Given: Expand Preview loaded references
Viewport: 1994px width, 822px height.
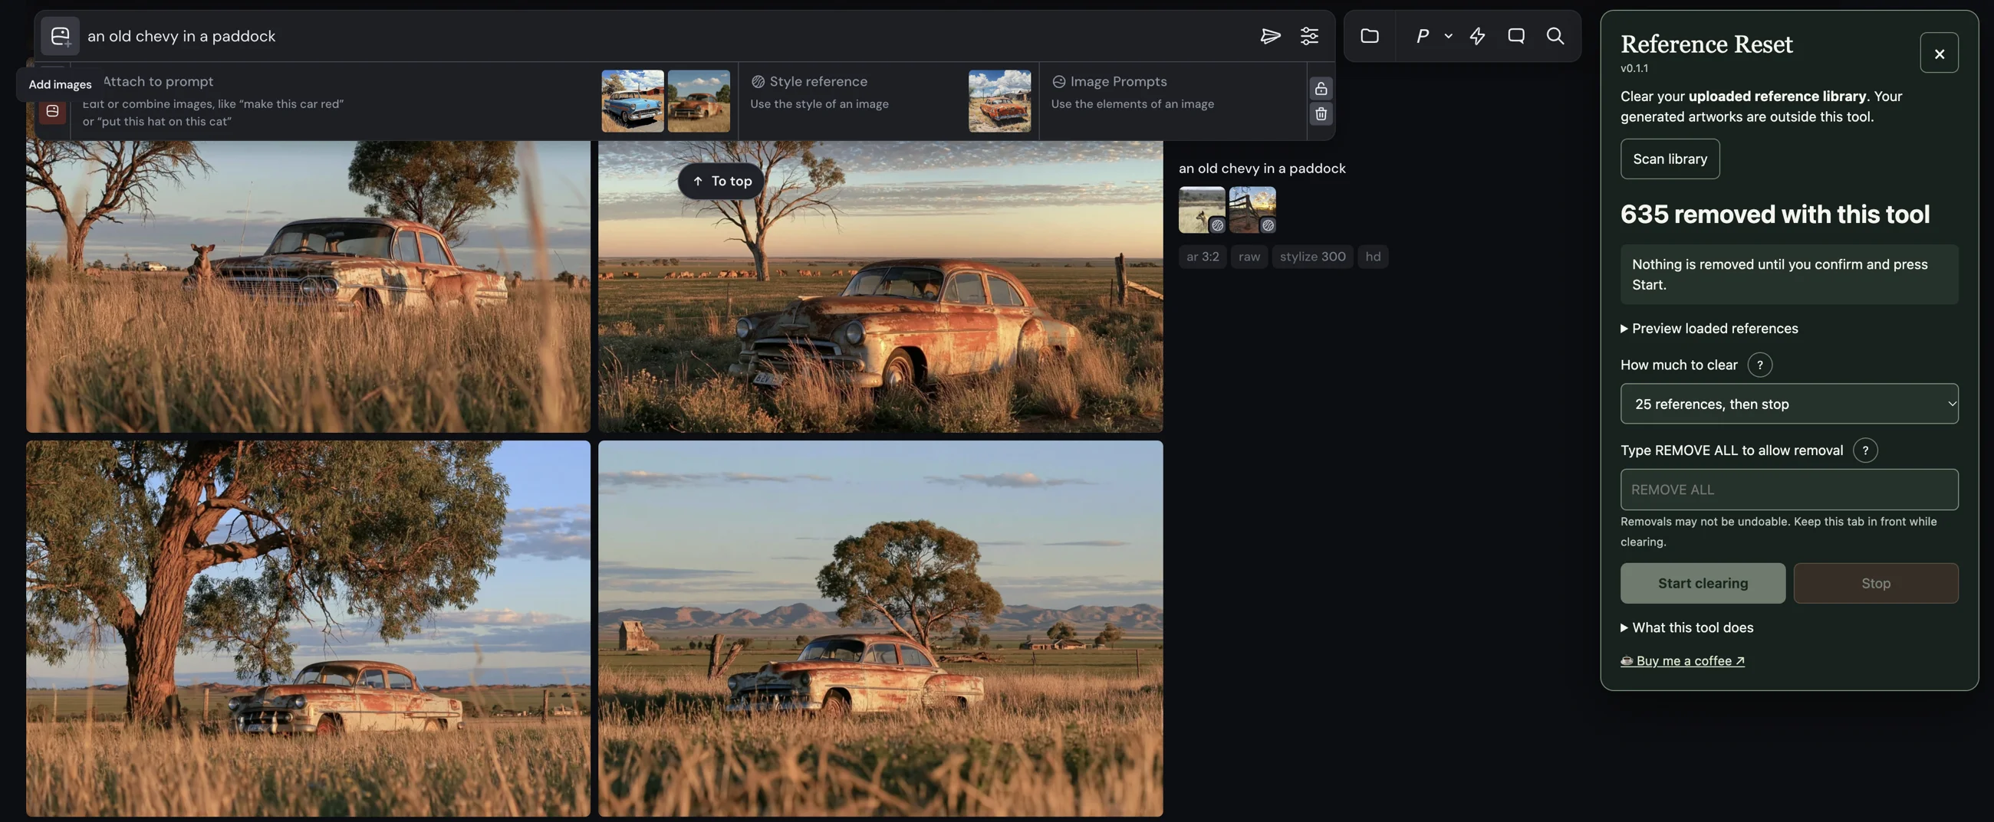Looking at the screenshot, I should pos(1709,328).
